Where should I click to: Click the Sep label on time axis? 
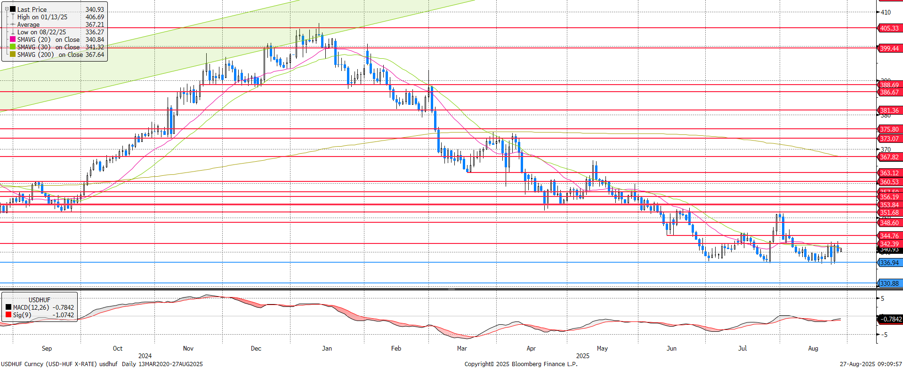47,348
